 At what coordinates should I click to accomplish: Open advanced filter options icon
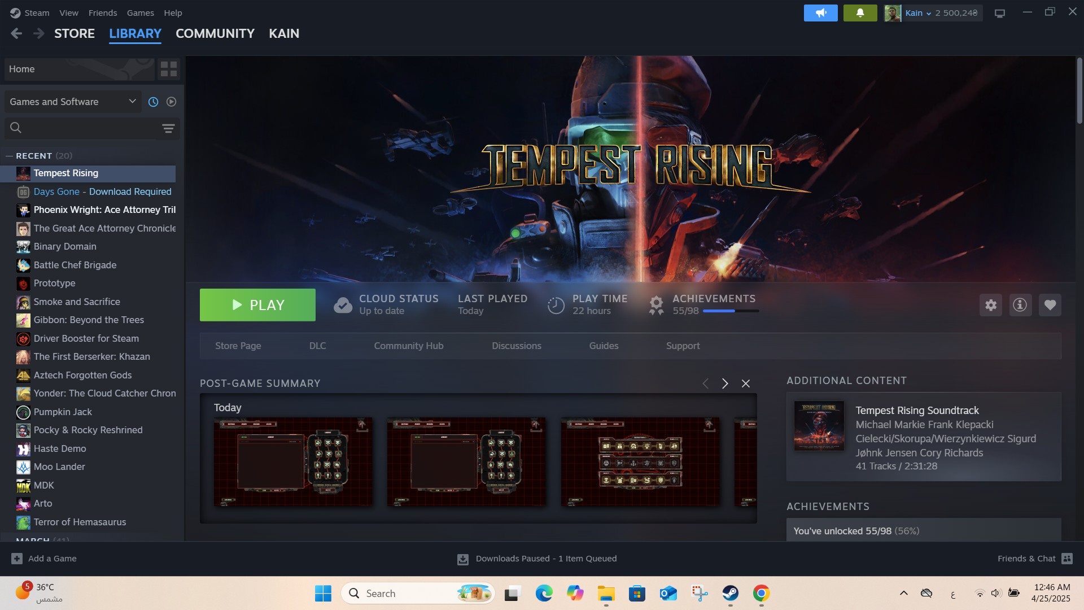pyautogui.click(x=168, y=129)
